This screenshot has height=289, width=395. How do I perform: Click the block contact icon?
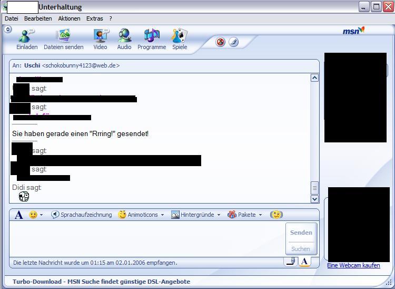point(221,42)
